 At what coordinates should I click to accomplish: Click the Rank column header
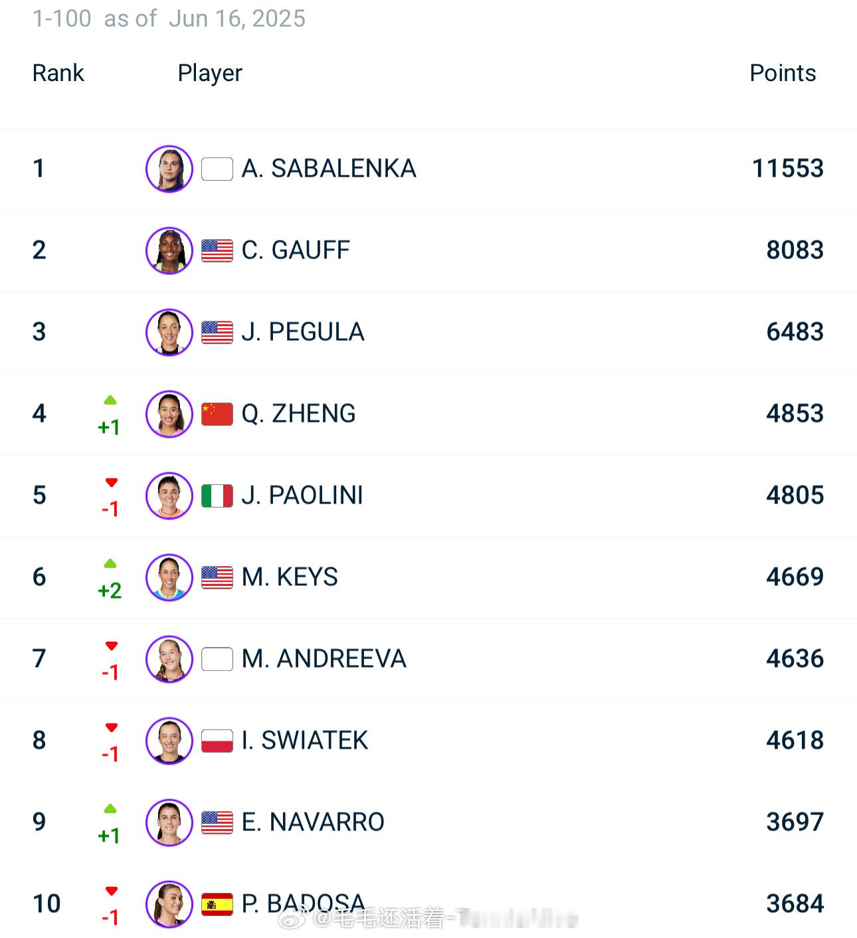coord(58,73)
